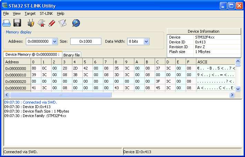This screenshot has width=245, height=157.
Task: Click log line Device flash Size : 1 Mbytes
Action: pos(37,111)
